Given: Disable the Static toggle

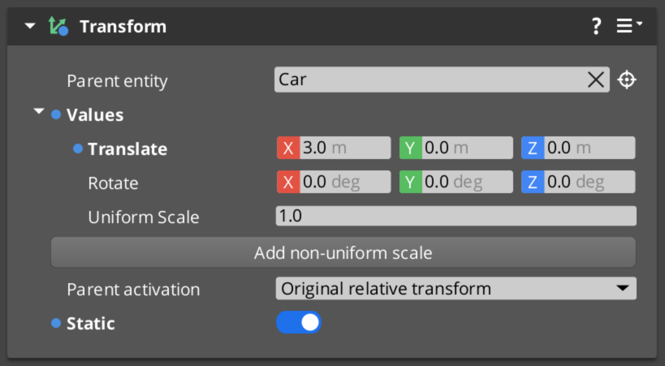Looking at the screenshot, I should click(299, 322).
